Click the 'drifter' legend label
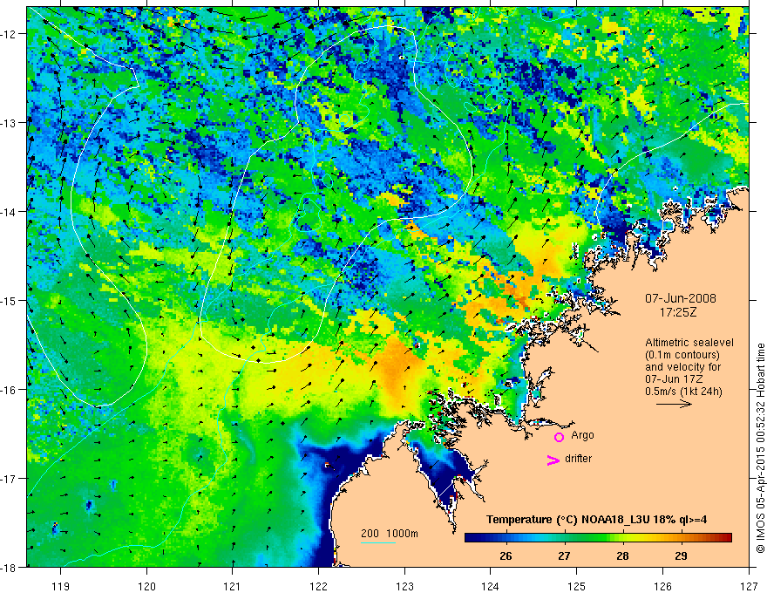 click(x=578, y=459)
